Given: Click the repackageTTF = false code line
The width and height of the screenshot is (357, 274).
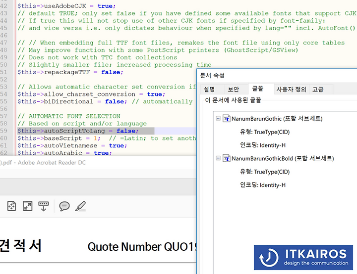Looking at the screenshot, I should (70, 72).
